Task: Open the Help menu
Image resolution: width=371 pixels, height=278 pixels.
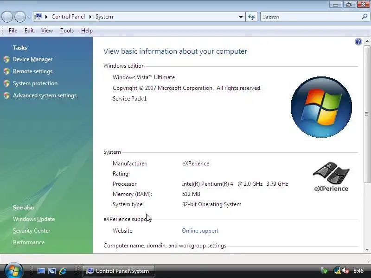Action: pos(87,31)
